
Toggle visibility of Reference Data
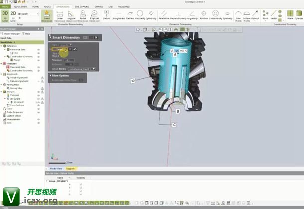(38, 50)
